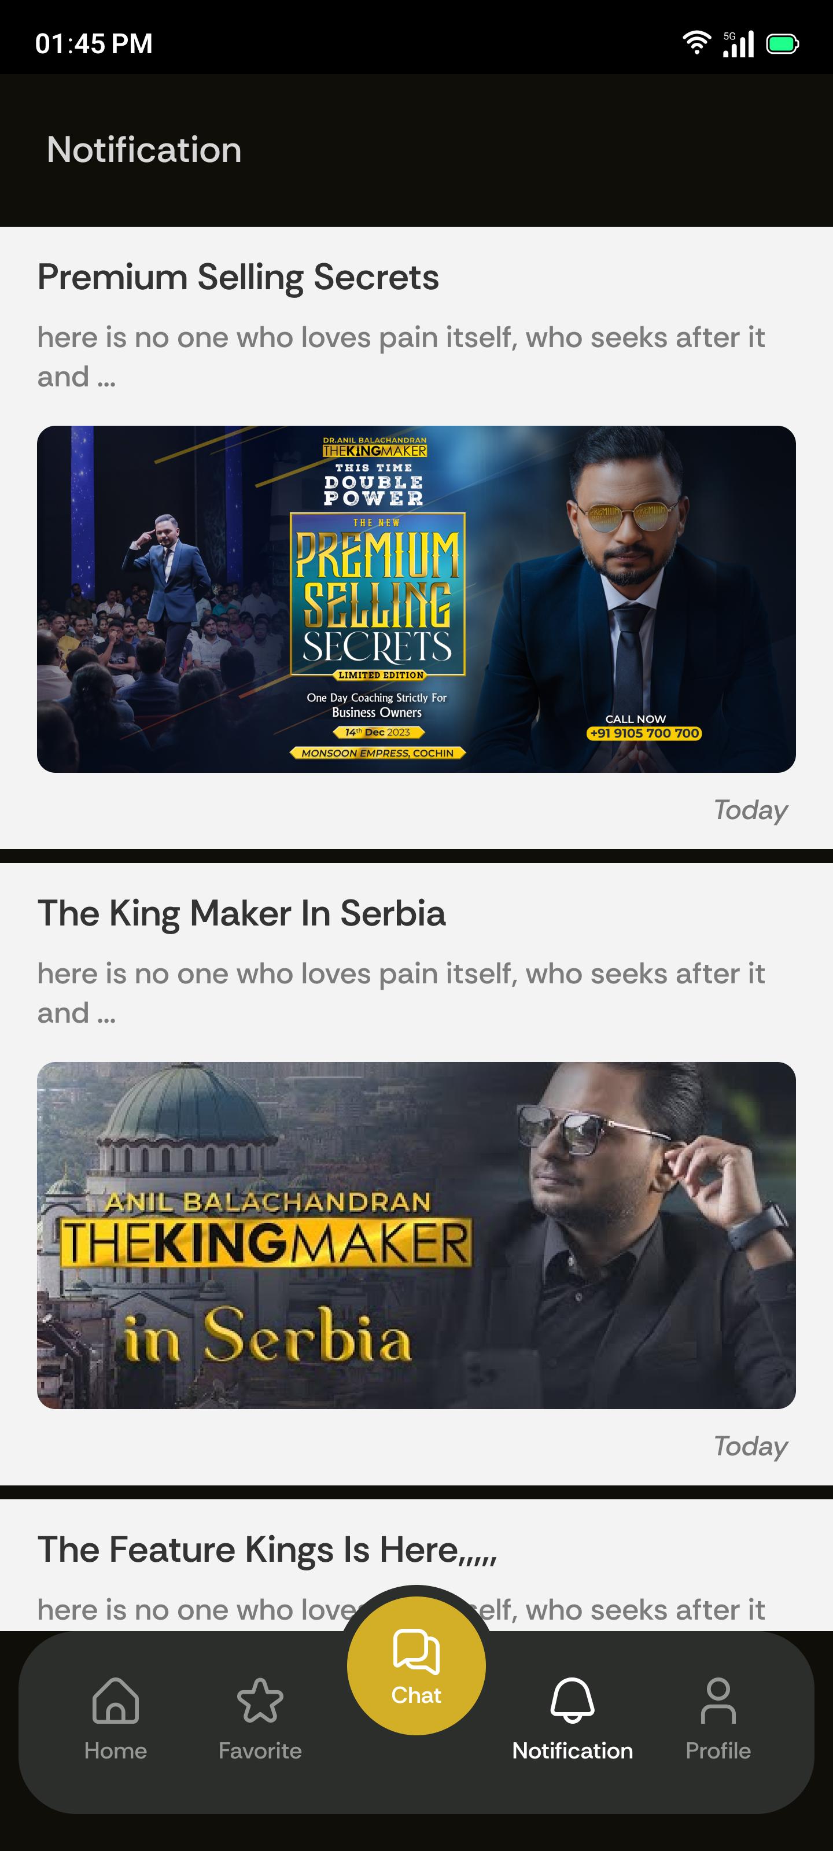Open the Profile person icon
The width and height of the screenshot is (833, 1851).
(717, 1700)
